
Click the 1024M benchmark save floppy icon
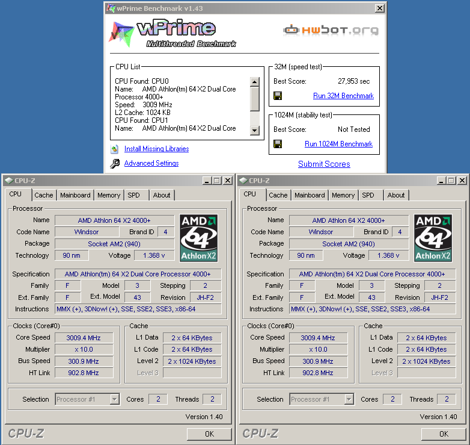click(278, 144)
